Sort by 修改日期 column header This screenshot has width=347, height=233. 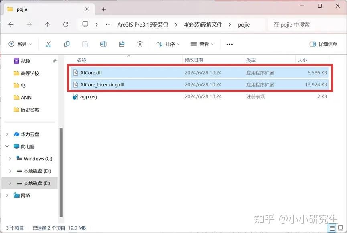[x=194, y=60]
